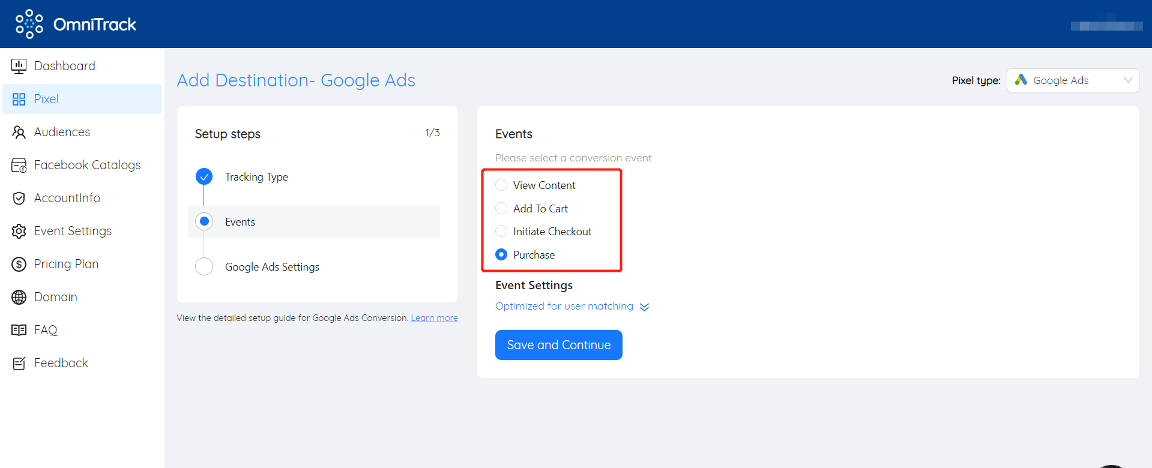1152x468 pixels.
Task: Click the OmniTrack logo icon
Action: pos(29,24)
